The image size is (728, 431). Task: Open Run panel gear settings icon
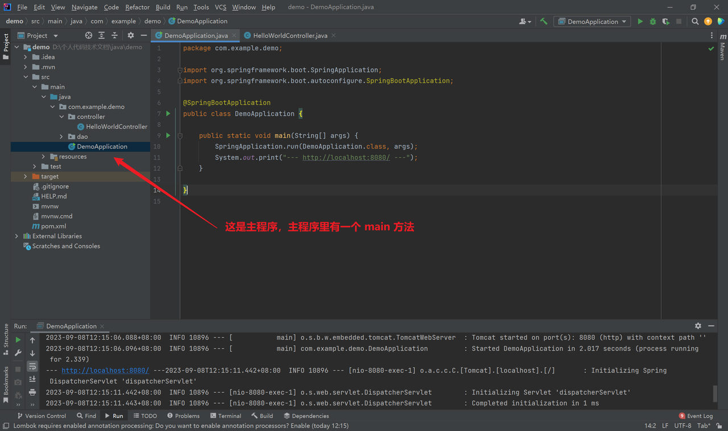click(x=698, y=326)
